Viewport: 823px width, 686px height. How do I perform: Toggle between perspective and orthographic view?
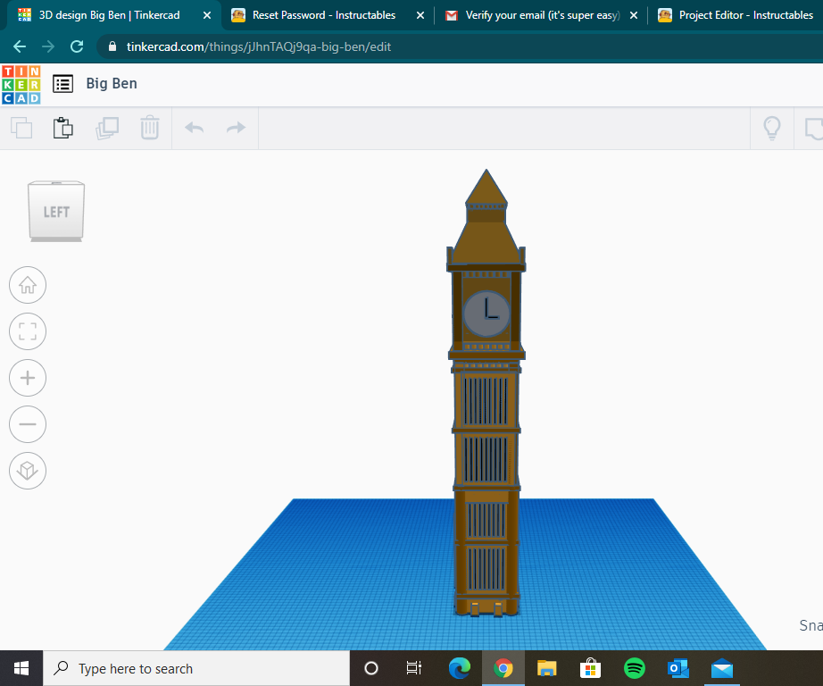pos(28,471)
